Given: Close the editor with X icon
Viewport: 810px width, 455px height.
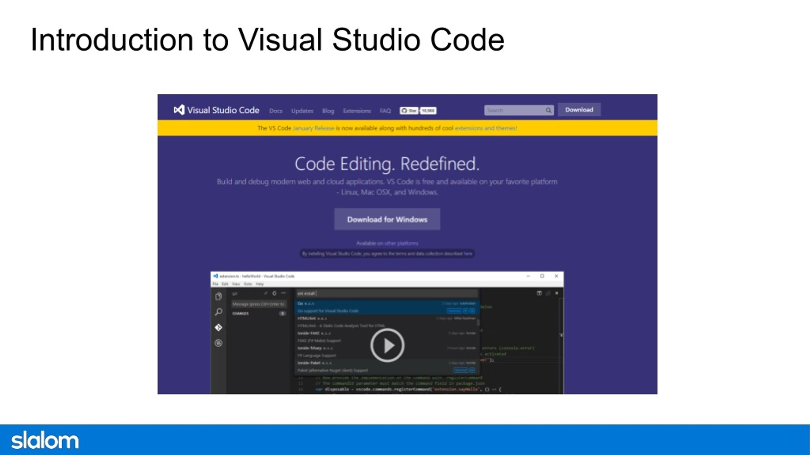Looking at the screenshot, I should click(557, 293).
